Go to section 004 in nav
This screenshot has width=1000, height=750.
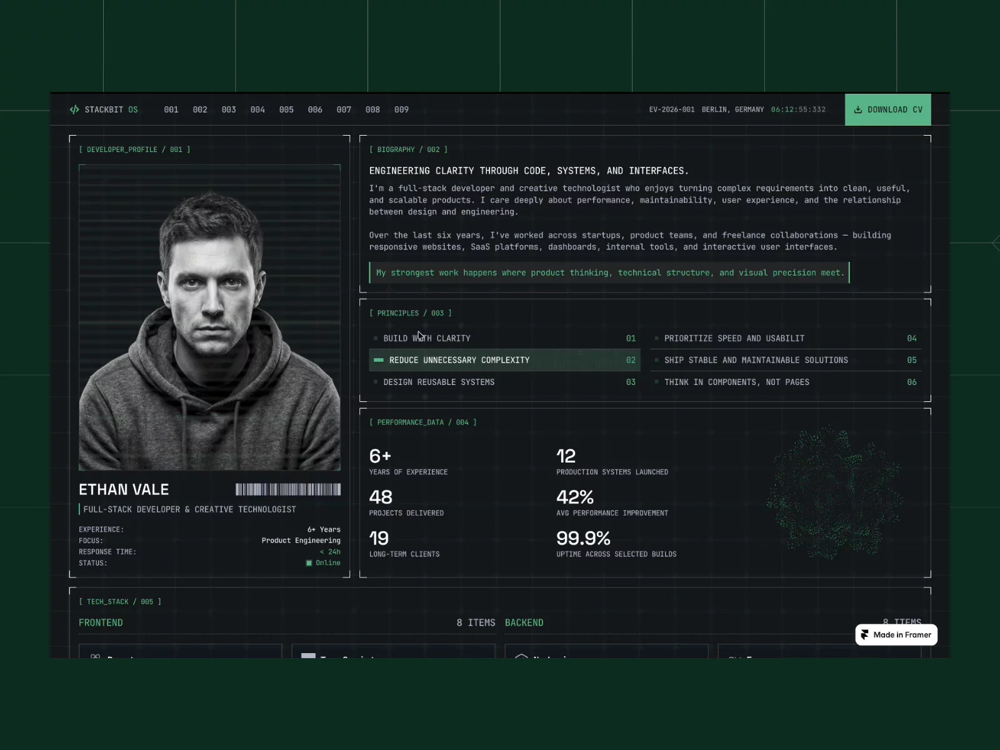[257, 109]
